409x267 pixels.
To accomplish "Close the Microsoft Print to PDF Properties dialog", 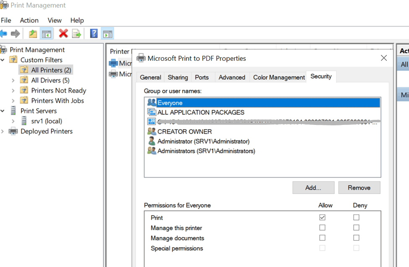I will [x=384, y=58].
